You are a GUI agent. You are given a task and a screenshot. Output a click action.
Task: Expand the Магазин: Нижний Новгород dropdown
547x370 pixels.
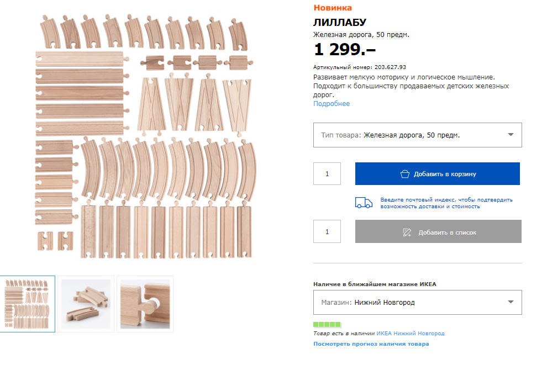pos(417,303)
